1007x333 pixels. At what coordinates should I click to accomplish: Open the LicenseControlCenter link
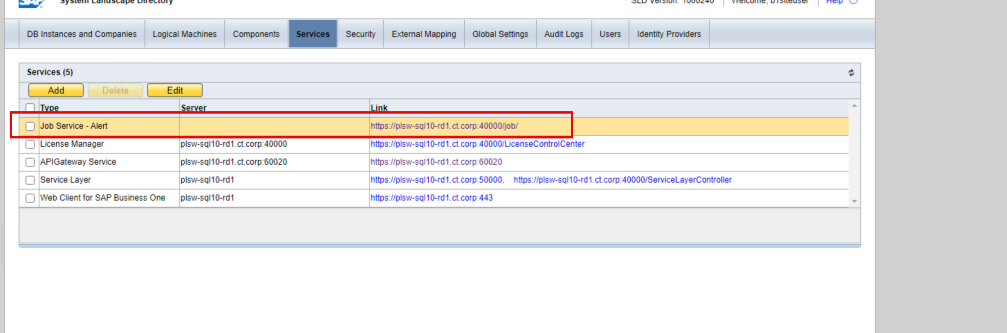477,144
